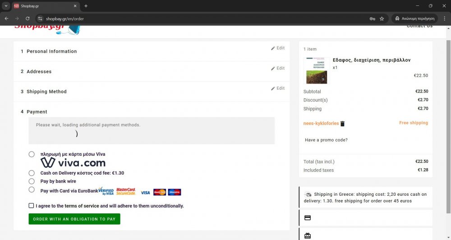Screen dimensions: 451x240
Task: Expand Have a promo code?
Action: click(x=326, y=140)
